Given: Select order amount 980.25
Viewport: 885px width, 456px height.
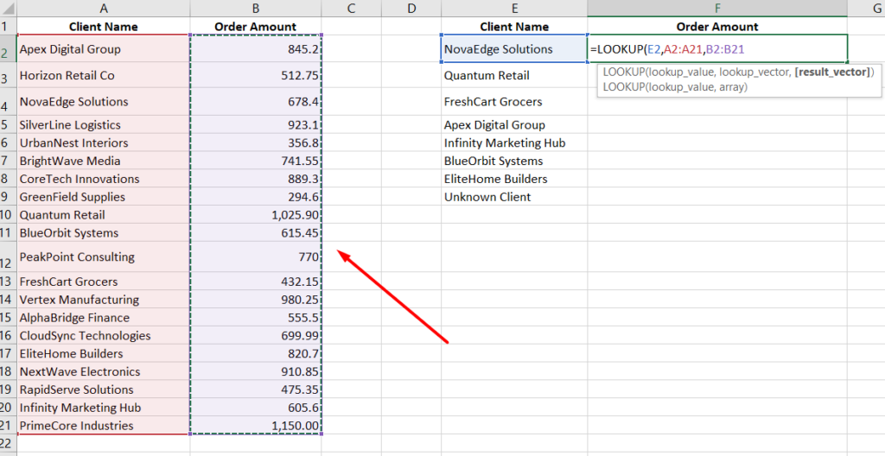Looking at the screenshot, I should (x=256, y=300).
